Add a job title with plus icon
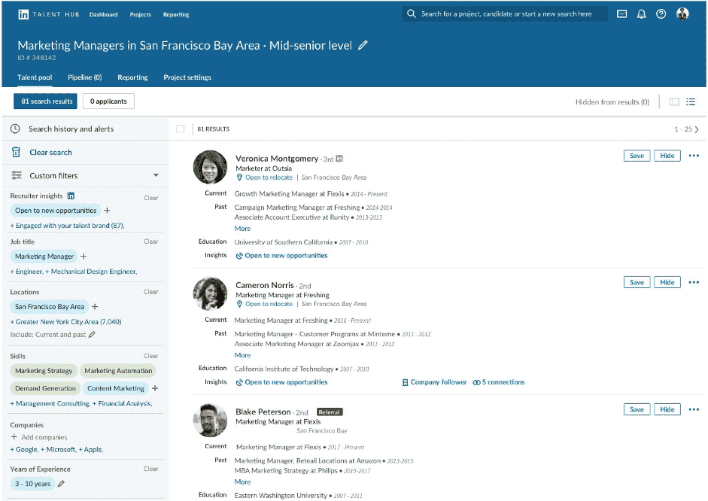 pos(84,256)
